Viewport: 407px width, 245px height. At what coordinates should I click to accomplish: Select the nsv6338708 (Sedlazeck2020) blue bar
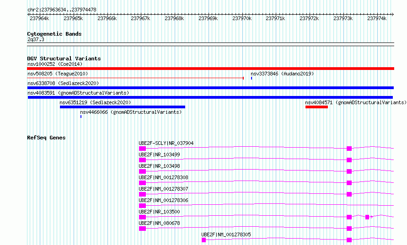point(210,88)
